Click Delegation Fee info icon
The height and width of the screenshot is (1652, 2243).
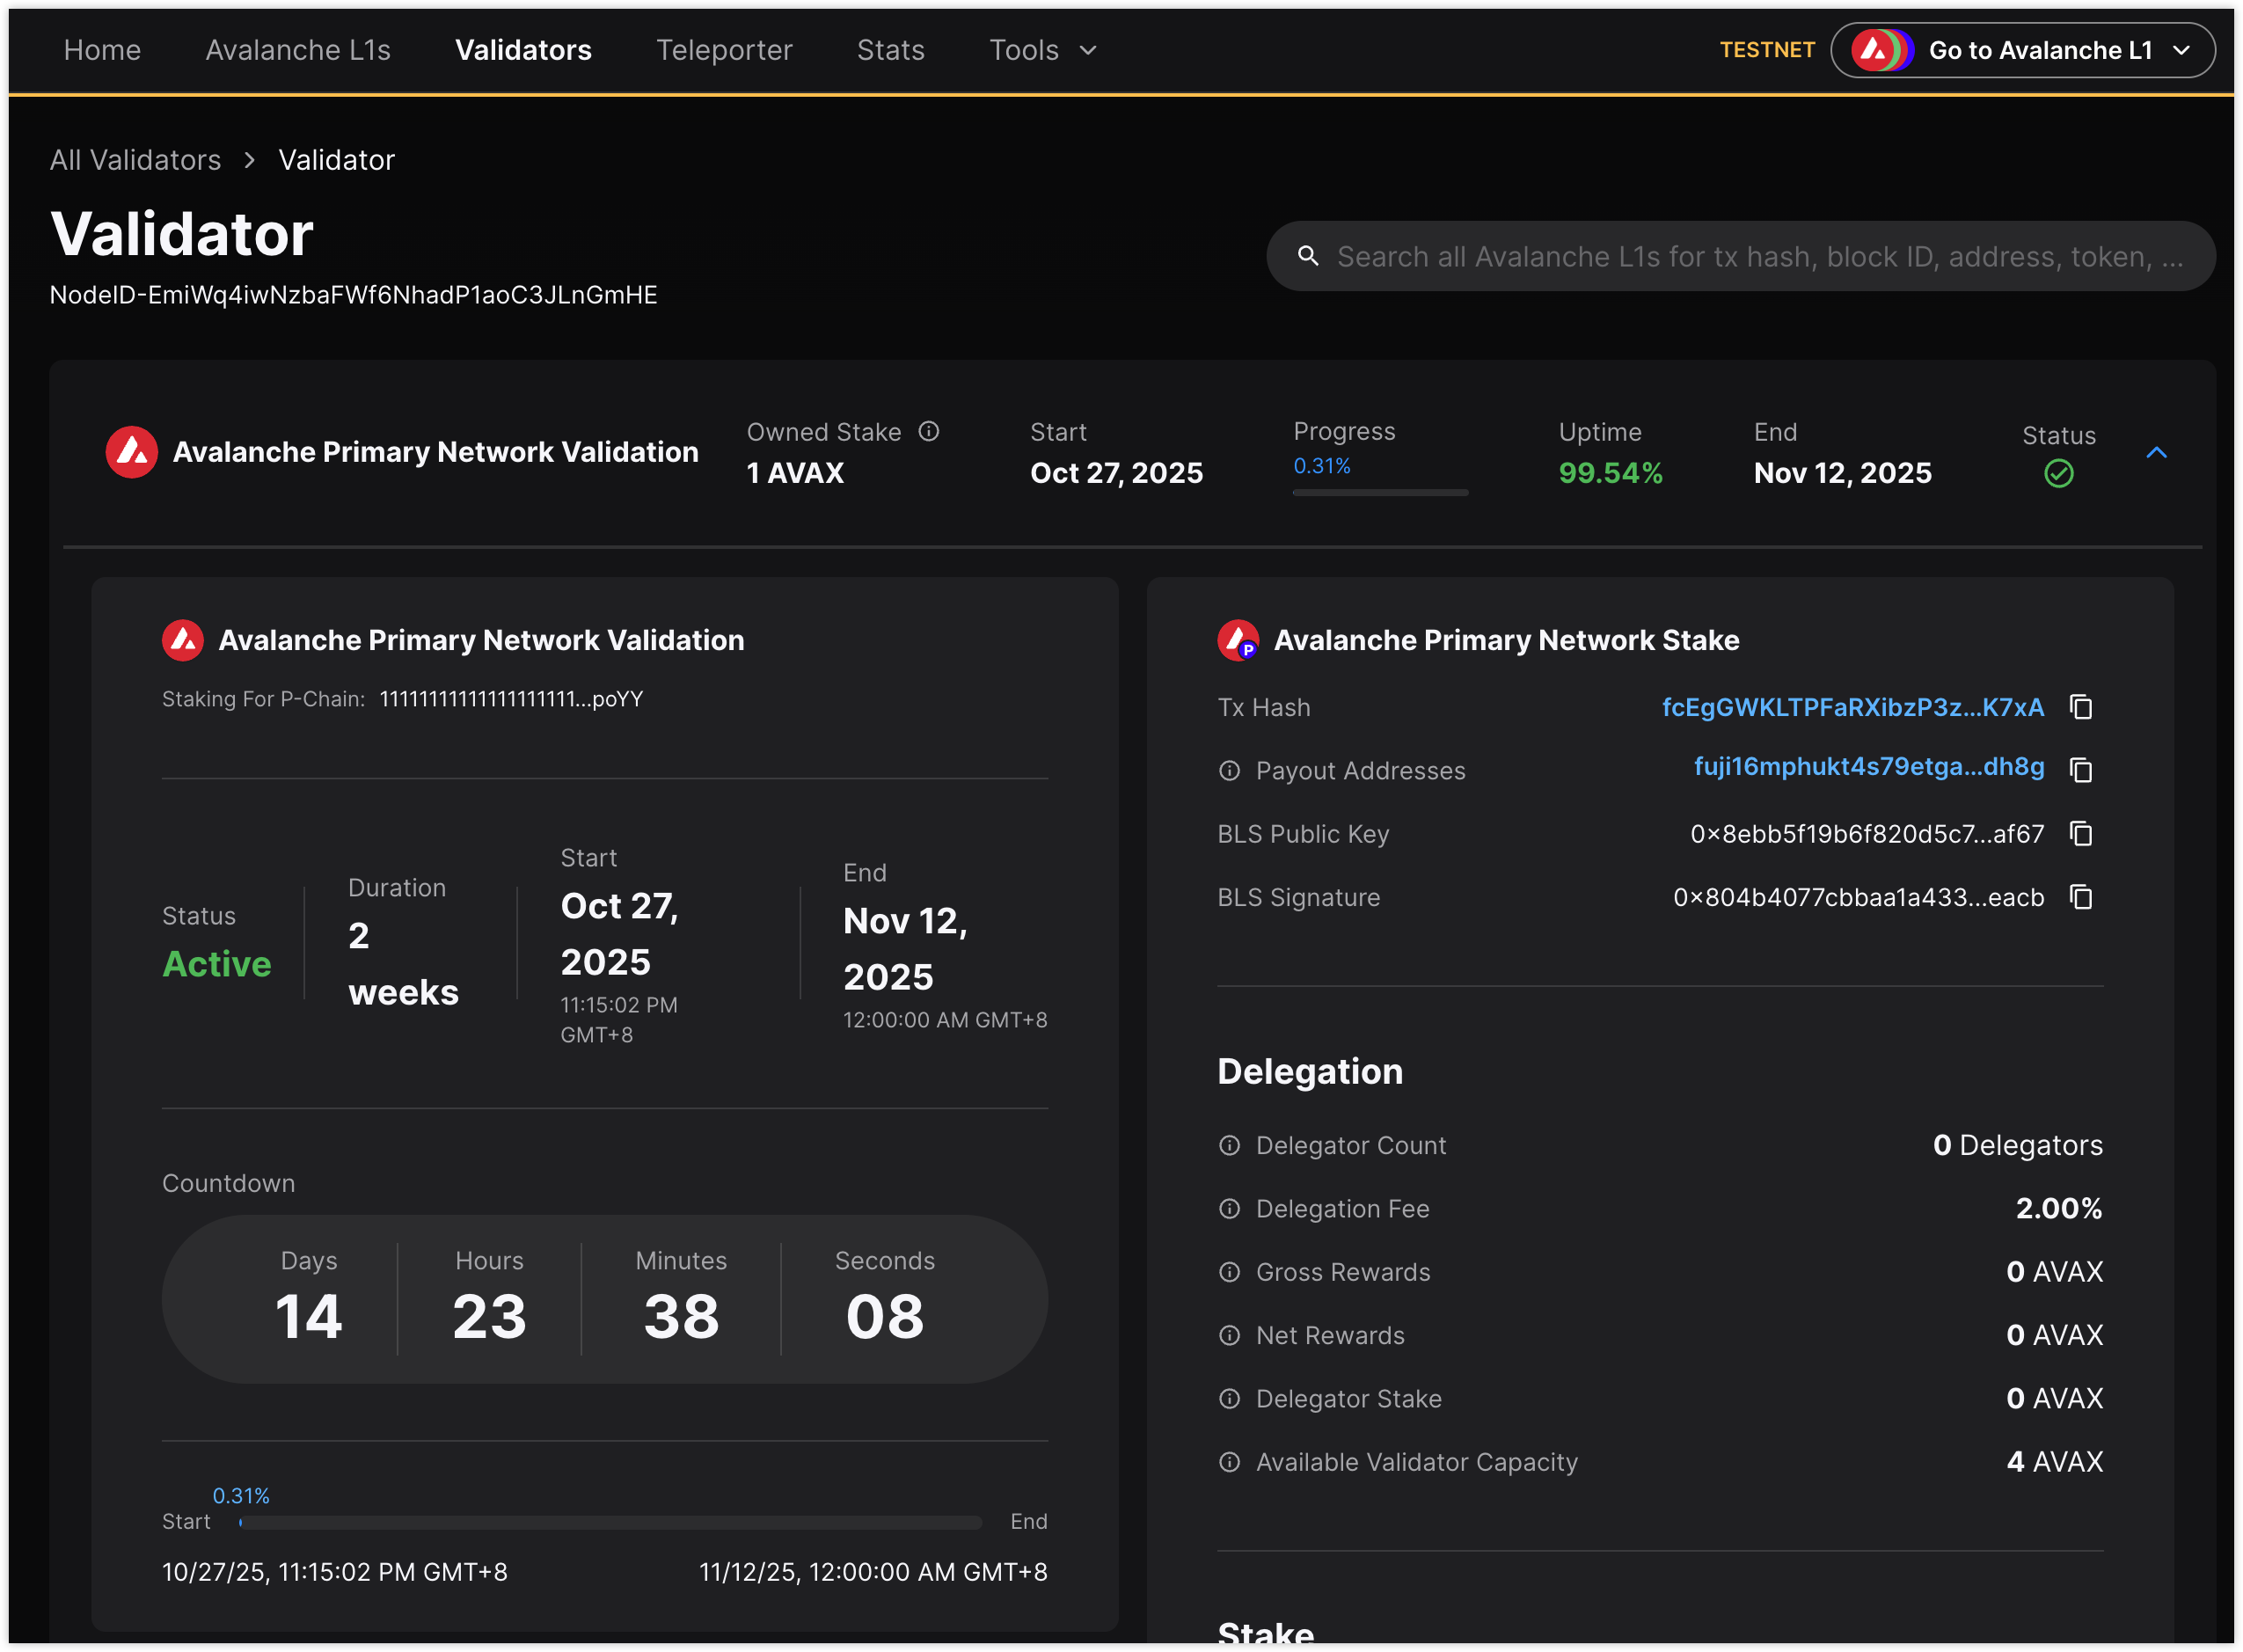click(1229, 1209)
